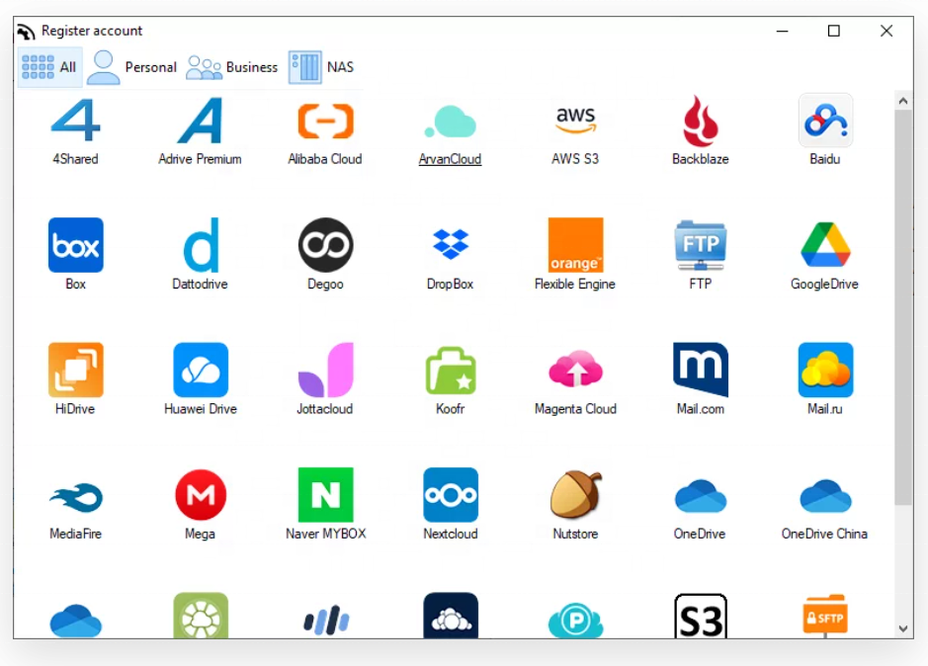Click the scroll up arrow
This screenshot has width=928, height=666.
coord(902,101)
